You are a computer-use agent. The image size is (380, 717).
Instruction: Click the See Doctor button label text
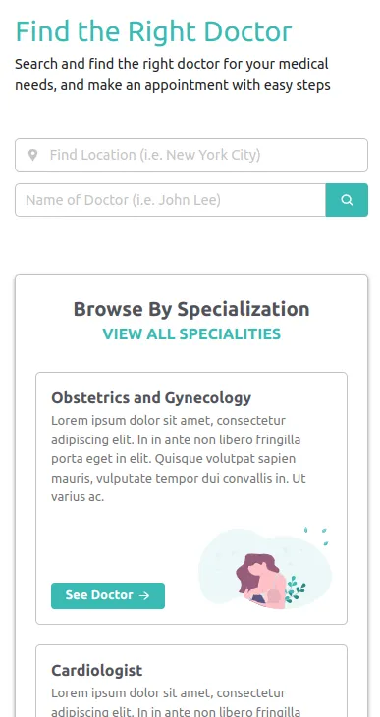(99, 595)
